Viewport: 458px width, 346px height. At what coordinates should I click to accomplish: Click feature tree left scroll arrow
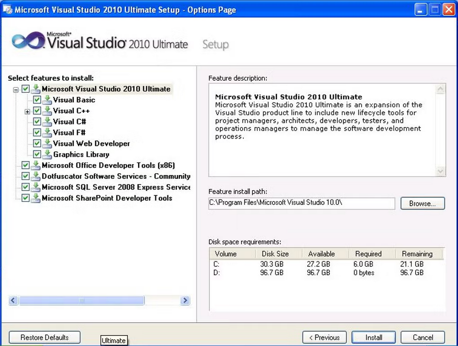click(x=13, y=300)
